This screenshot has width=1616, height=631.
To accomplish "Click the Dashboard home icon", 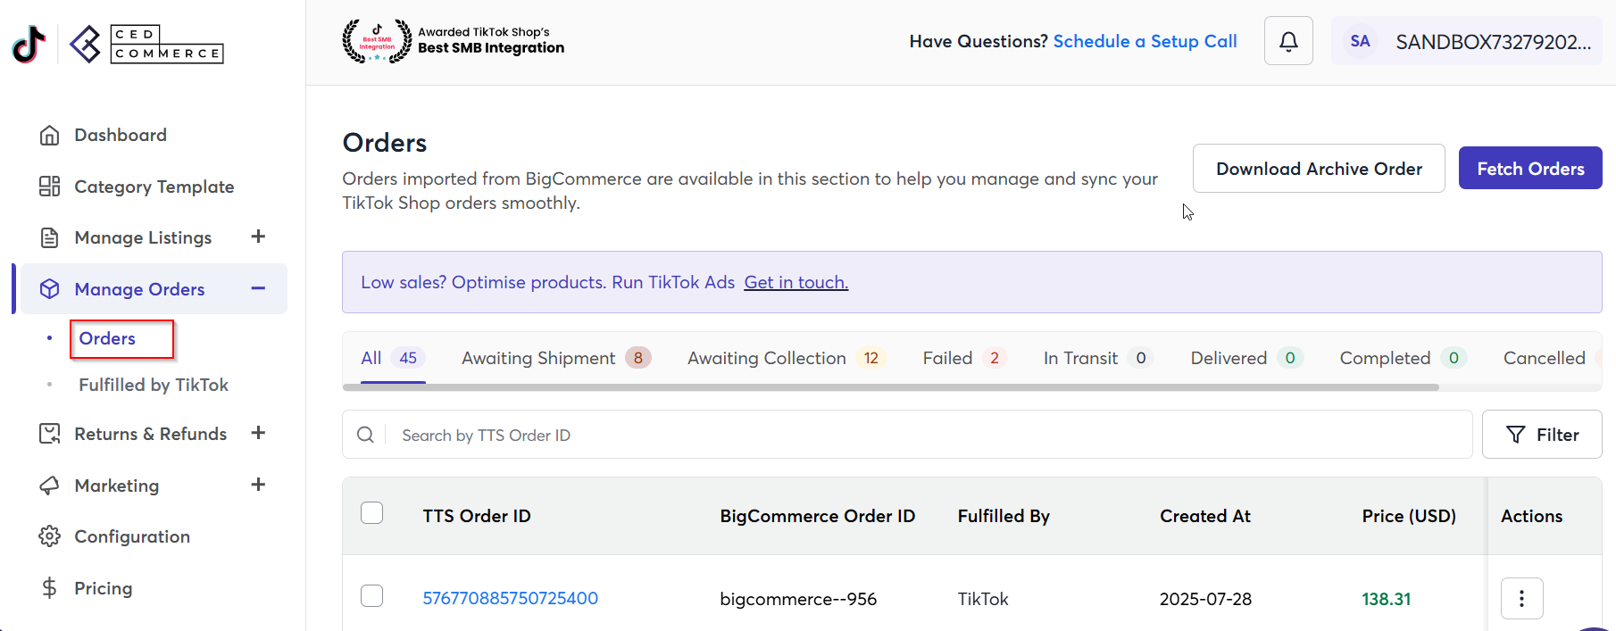I will pos(50,136).
